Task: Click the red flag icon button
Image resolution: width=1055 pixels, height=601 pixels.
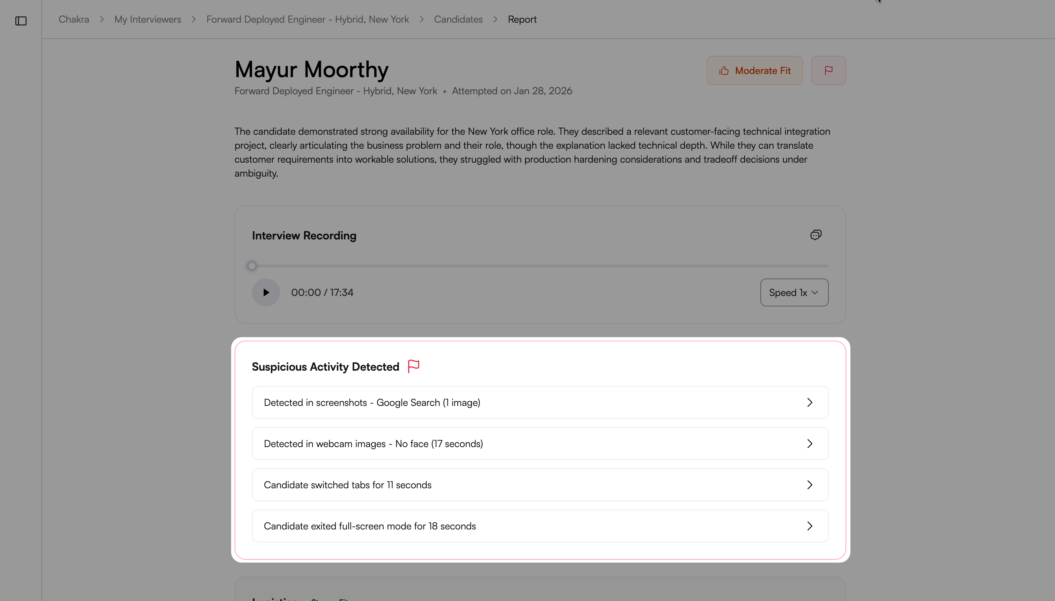Action: click(828, 71)
